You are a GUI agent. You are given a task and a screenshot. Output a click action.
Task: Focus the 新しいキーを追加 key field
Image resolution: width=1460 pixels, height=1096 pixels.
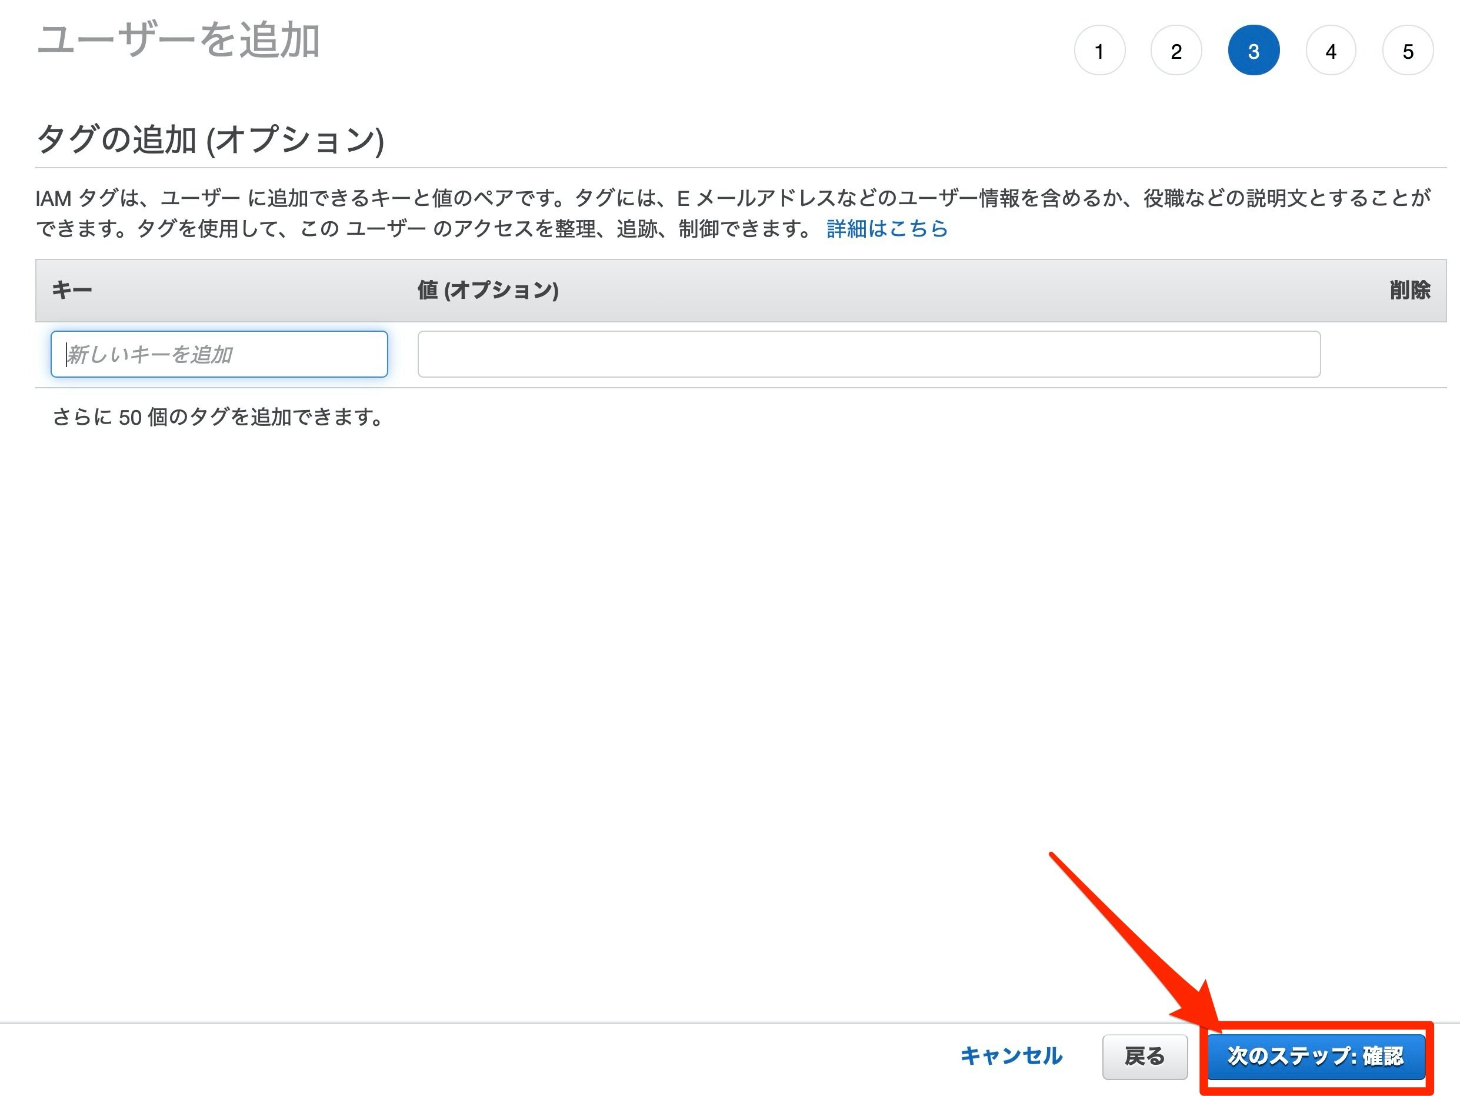click(x=218, y=355)
